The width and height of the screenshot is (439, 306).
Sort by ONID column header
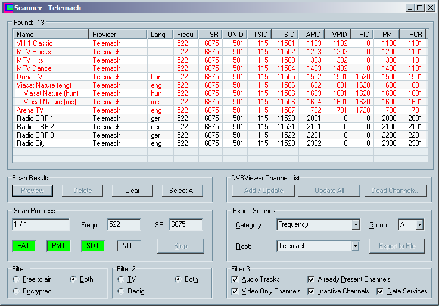tap(235, 35)
